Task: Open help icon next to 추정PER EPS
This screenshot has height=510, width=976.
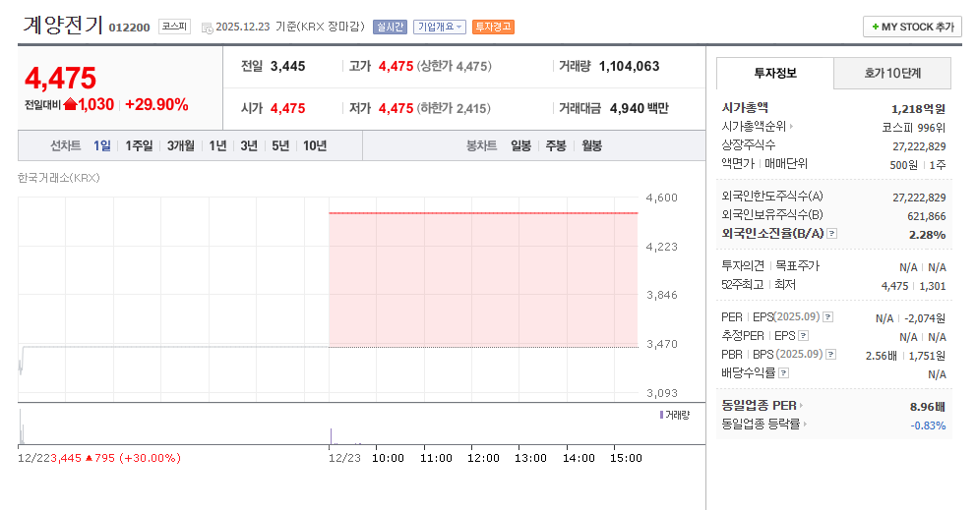Action: coord(804,336)
